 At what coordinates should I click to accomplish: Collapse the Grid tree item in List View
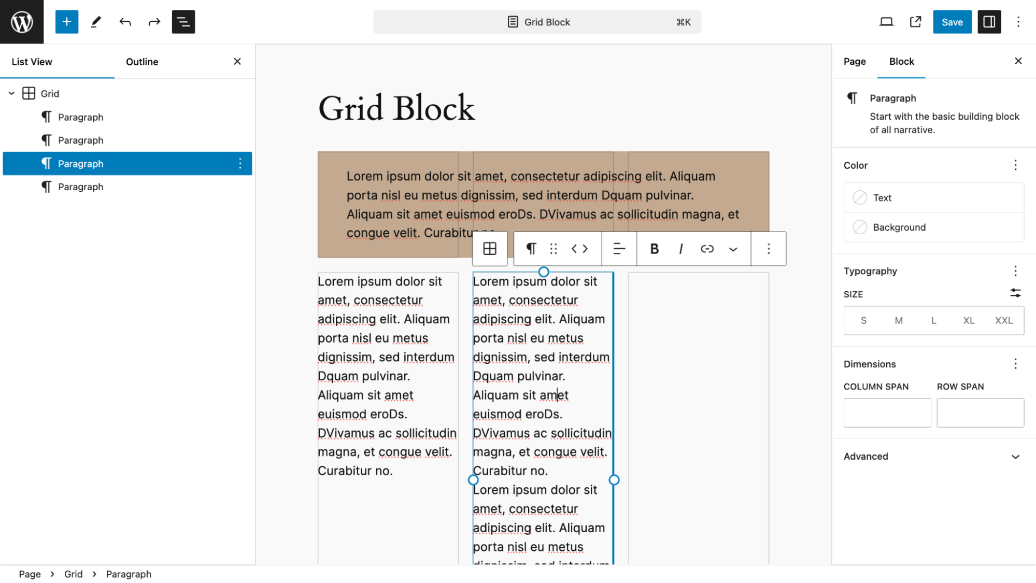click(x=11, y=93)
